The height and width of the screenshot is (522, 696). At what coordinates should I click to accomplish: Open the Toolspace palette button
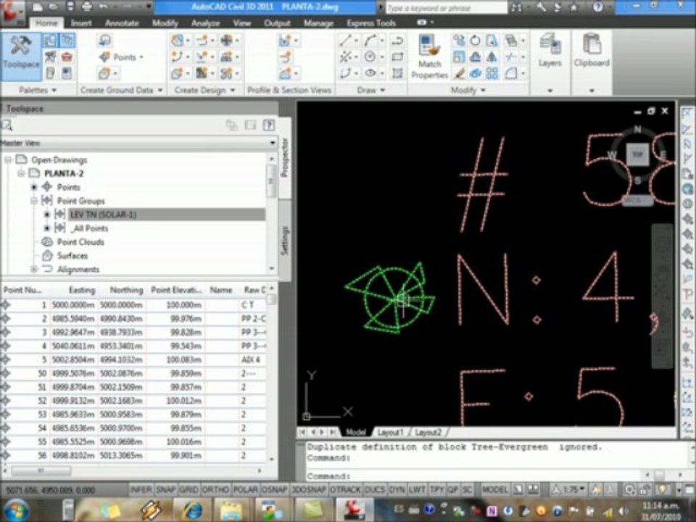click(21, 55)
